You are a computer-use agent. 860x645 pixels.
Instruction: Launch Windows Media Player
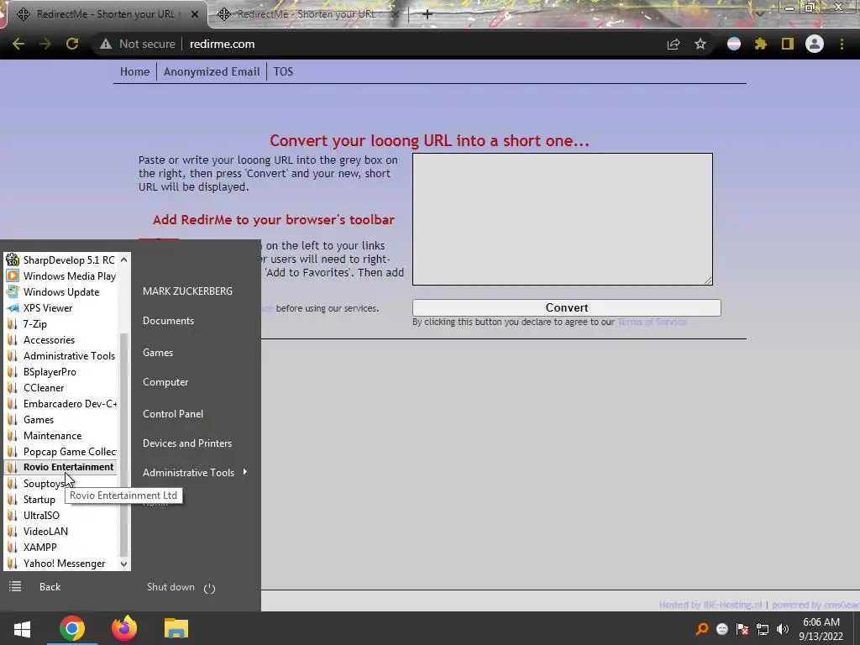click(60, 275)
